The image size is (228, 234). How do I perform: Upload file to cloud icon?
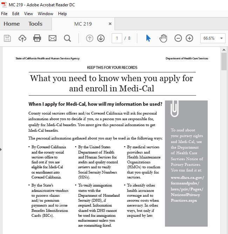tap(22, 38)
